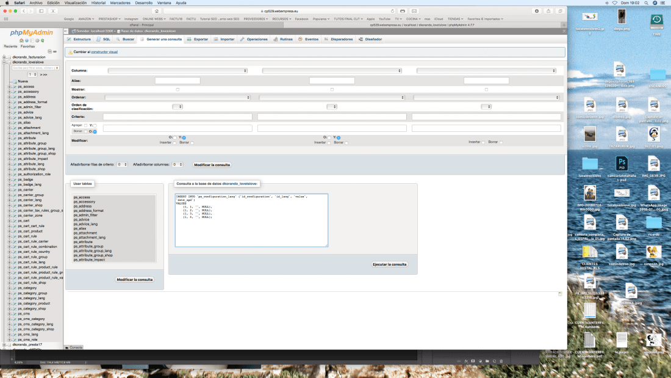Open Añadir/borrar columnas dropdown
Image resolution: width=671 pixels, height=378 pixels.
point(178,164)
